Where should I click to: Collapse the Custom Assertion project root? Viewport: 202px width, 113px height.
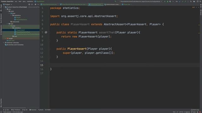[3, 7]
